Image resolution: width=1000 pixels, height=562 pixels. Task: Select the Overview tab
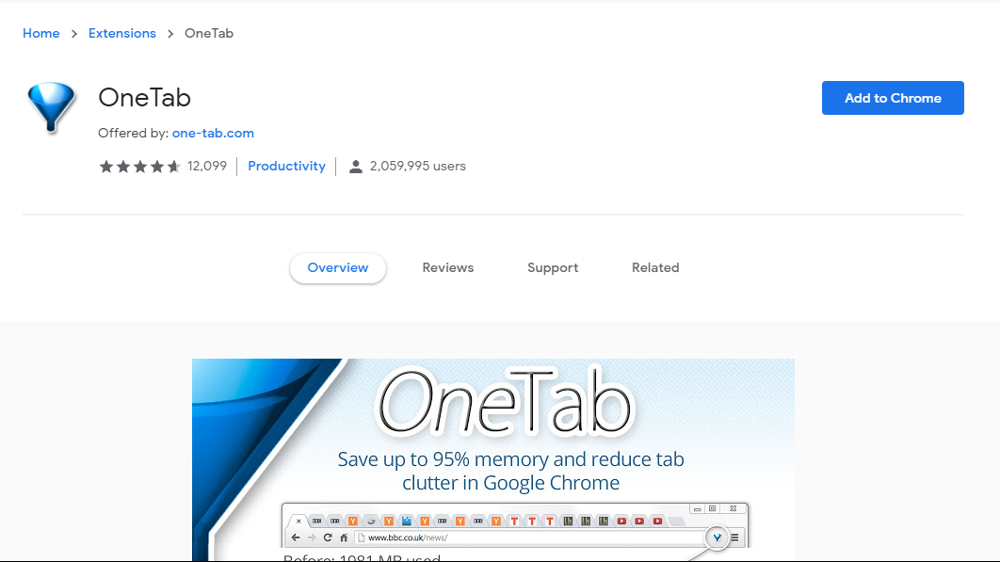[x=337, y=267]
